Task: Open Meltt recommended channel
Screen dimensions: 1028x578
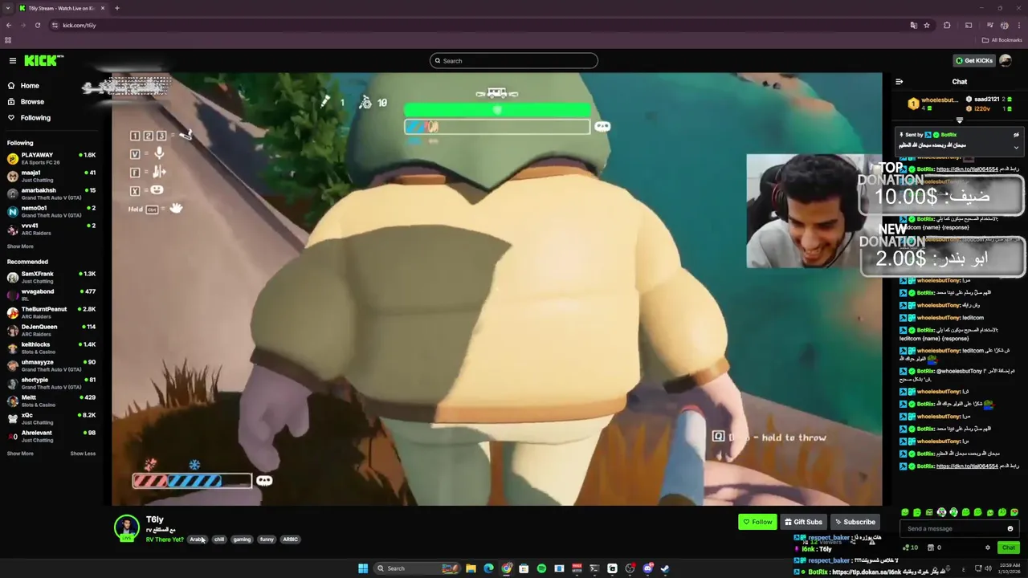Action: click(x=51, y=401)
